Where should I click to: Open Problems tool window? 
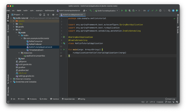coord(32,99)
